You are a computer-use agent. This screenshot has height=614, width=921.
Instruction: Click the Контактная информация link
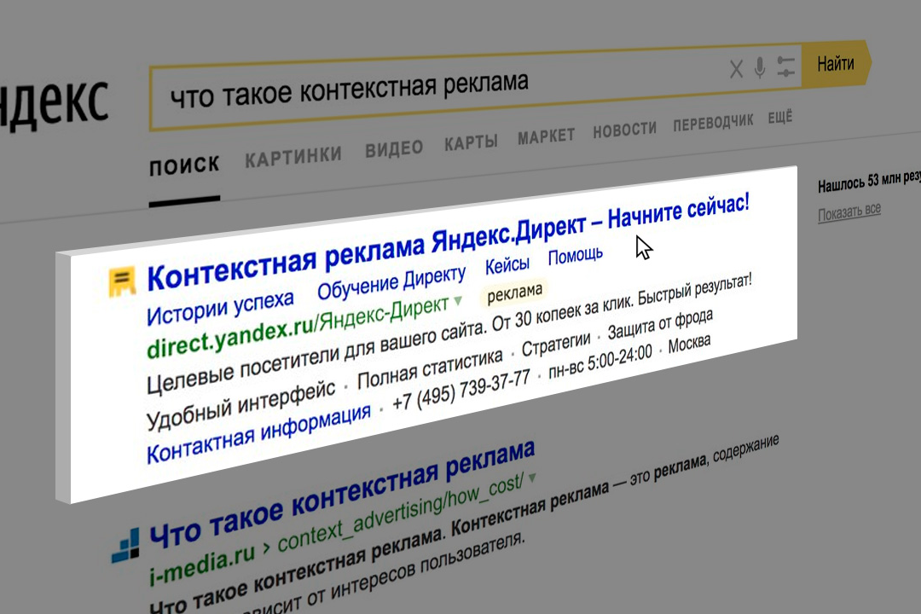coord(258,432)
